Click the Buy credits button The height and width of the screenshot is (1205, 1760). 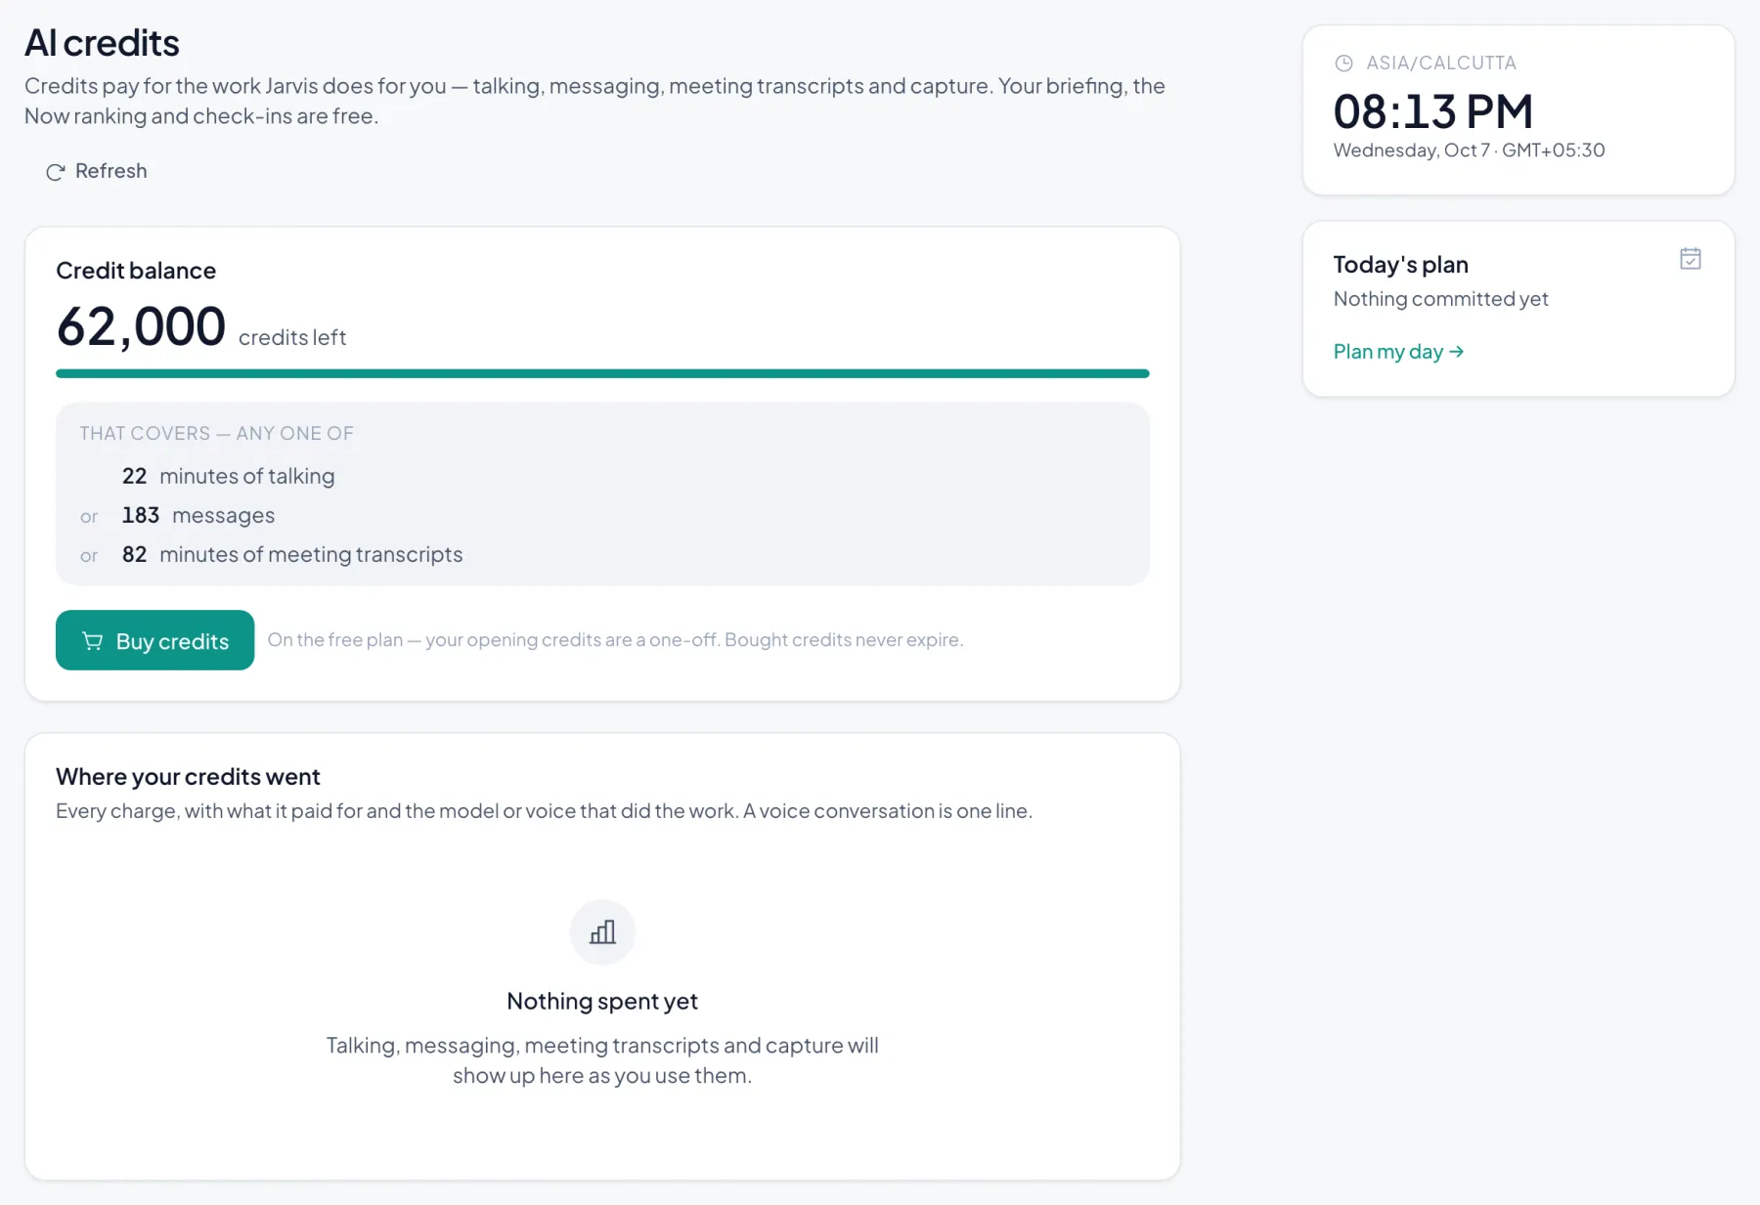point(154,640)
